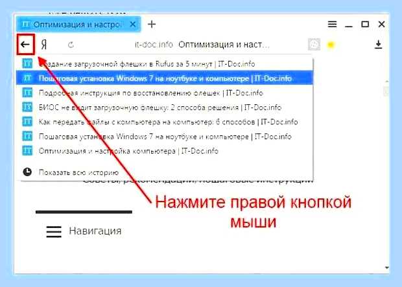Open the Навигация hamburger menu icon

[x=54, y=231]
